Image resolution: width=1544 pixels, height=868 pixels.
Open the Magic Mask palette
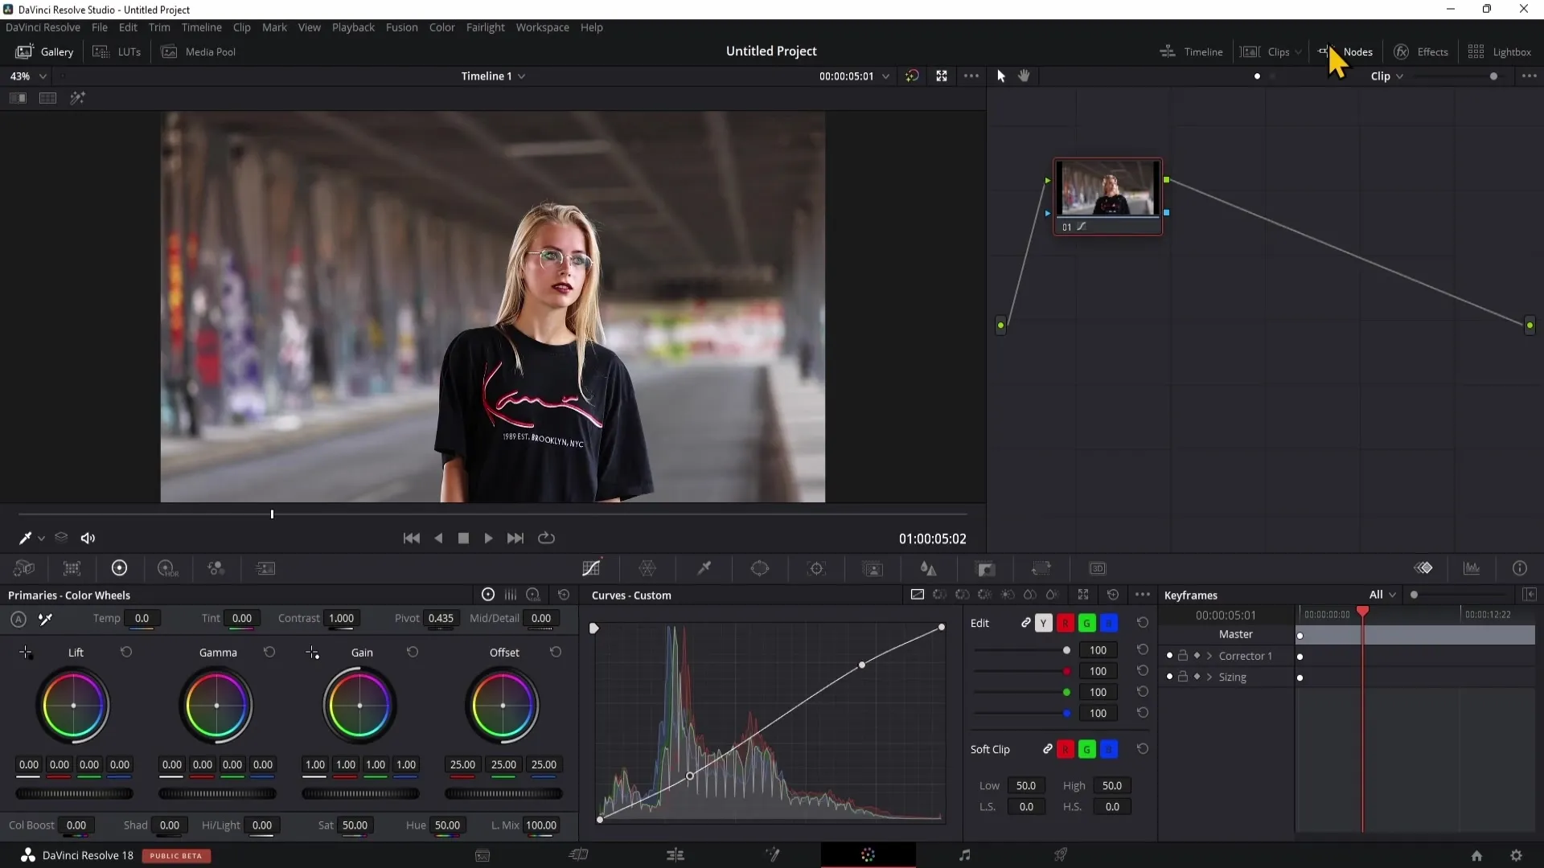pos(873,568)
